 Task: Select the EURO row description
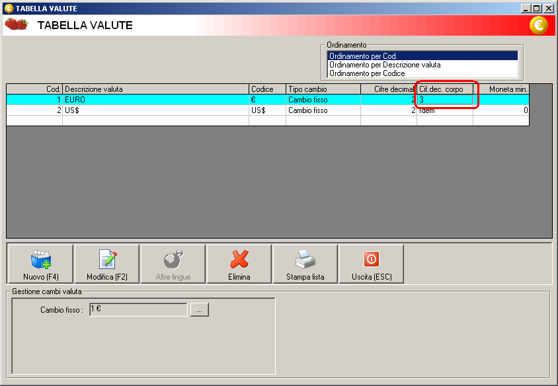(155, 100)
